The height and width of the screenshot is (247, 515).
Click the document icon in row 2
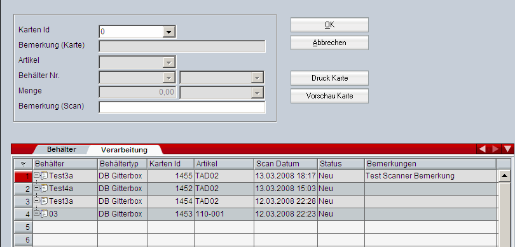tap(44, 189)
